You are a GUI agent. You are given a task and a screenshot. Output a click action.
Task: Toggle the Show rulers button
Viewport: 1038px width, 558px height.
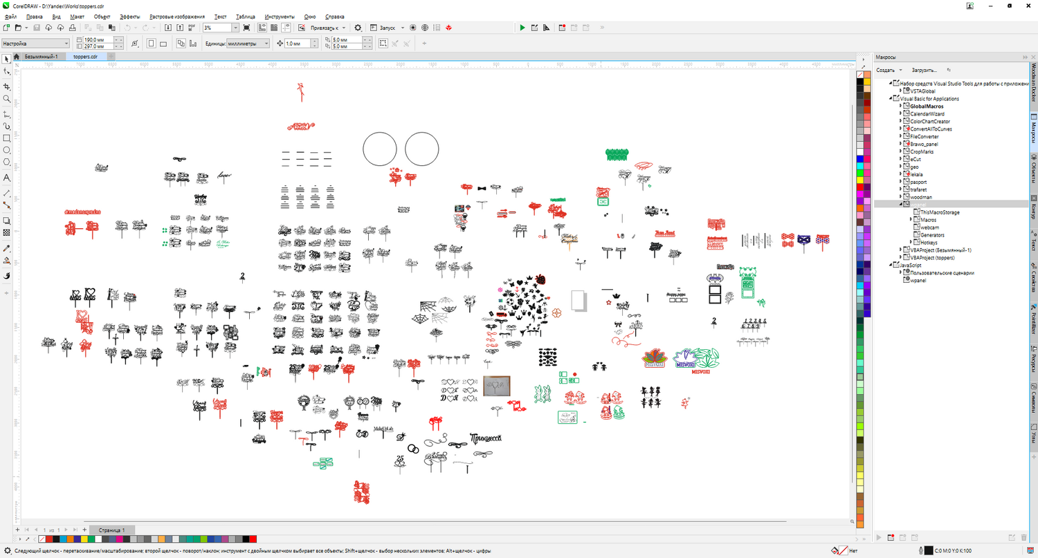(x=262, y=28)
